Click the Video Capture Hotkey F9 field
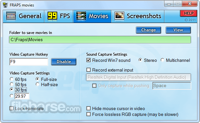This screenshot has width=200, height=123. click(x=29, y=62)
